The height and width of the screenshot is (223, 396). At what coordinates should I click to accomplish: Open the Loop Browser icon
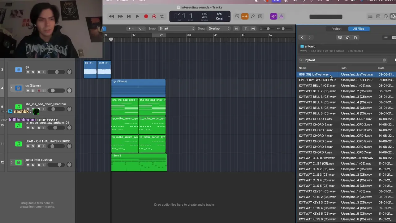point(386,16)
